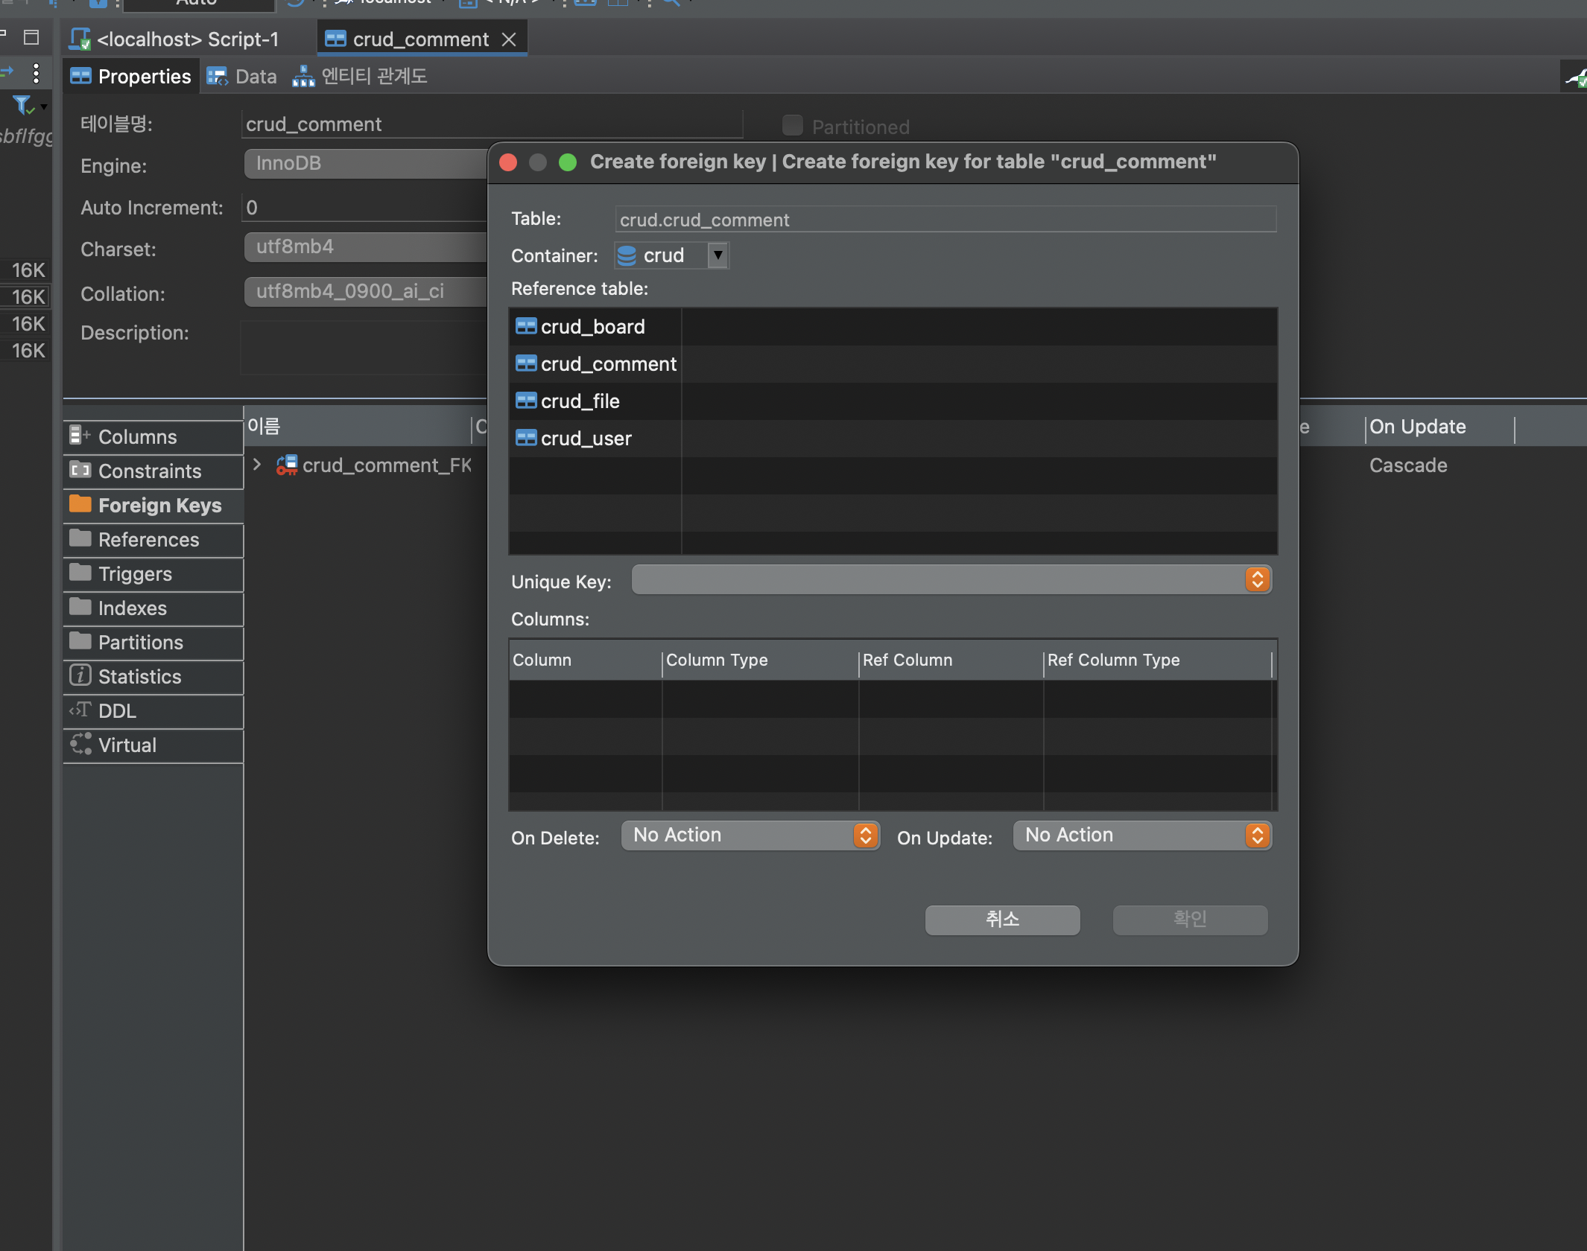This screenshot has width=1587, height=1251.
Task: Click the 테이블명 crud_comment text field
Action: pos(492,124)
